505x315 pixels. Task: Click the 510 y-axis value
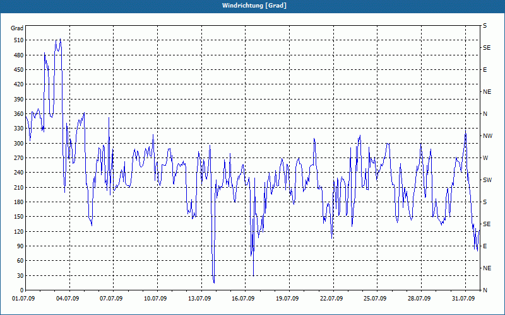(x=19, y=40)
